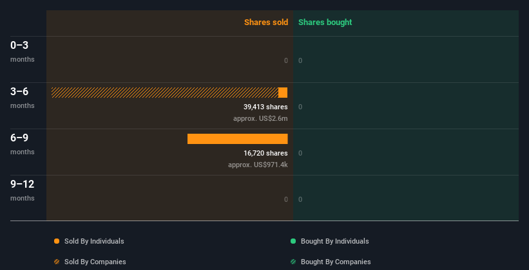Click the hatched company-sold bar for 3–6 months
This screenshot has width=529, height=270.
(164, 93)
